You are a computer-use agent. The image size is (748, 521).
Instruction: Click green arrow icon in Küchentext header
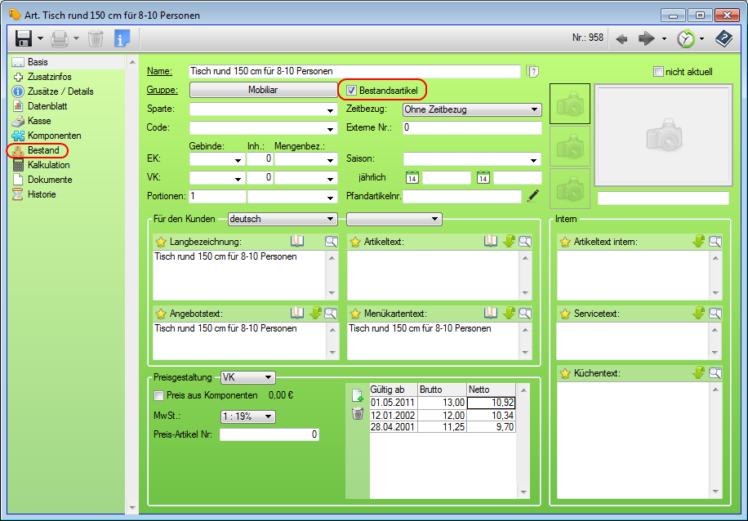[x=698, y=373]
